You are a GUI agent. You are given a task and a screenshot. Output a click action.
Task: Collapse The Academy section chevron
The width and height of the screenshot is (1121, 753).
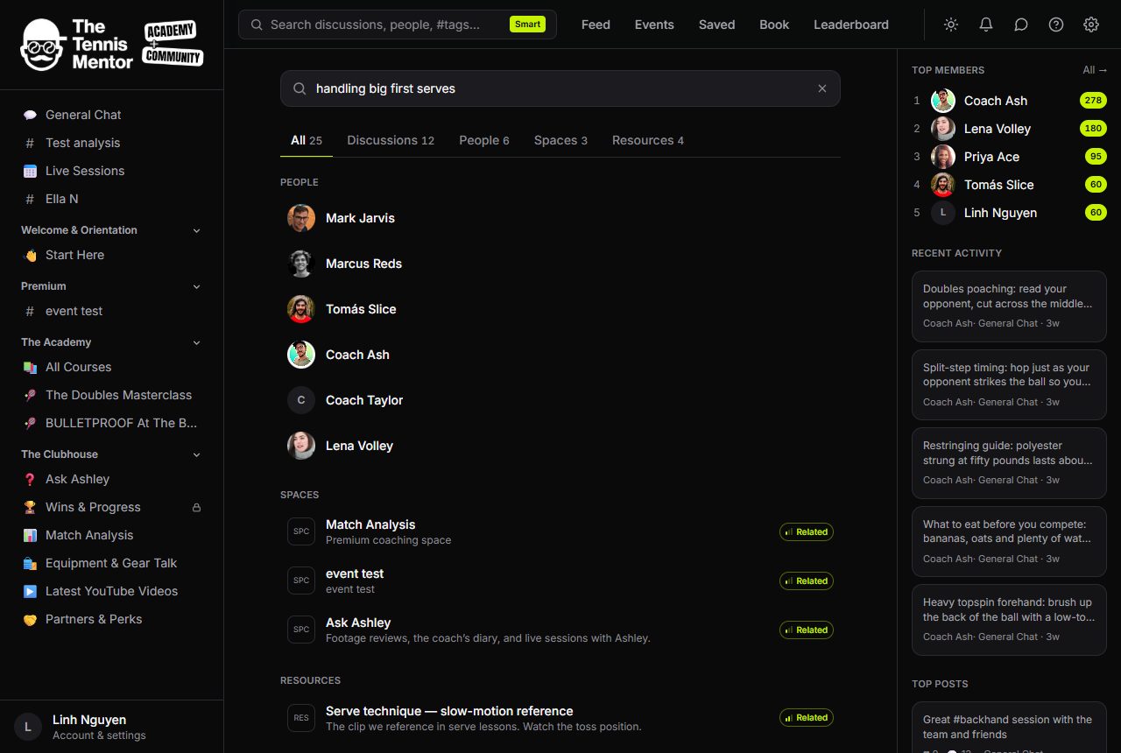[x=196, y=342]
